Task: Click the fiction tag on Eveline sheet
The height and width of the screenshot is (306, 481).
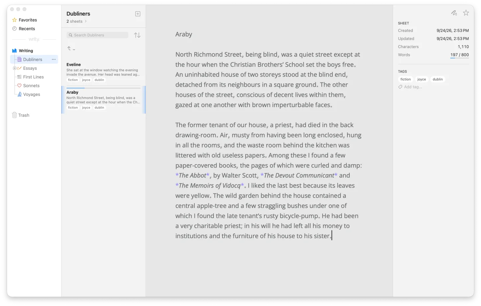Action: point(73,80)
